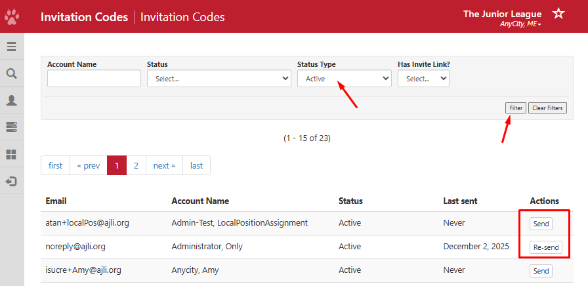588x286 pixels.
Task: Select email atan+localPos@ajli.org
Action: coord(87,223)
